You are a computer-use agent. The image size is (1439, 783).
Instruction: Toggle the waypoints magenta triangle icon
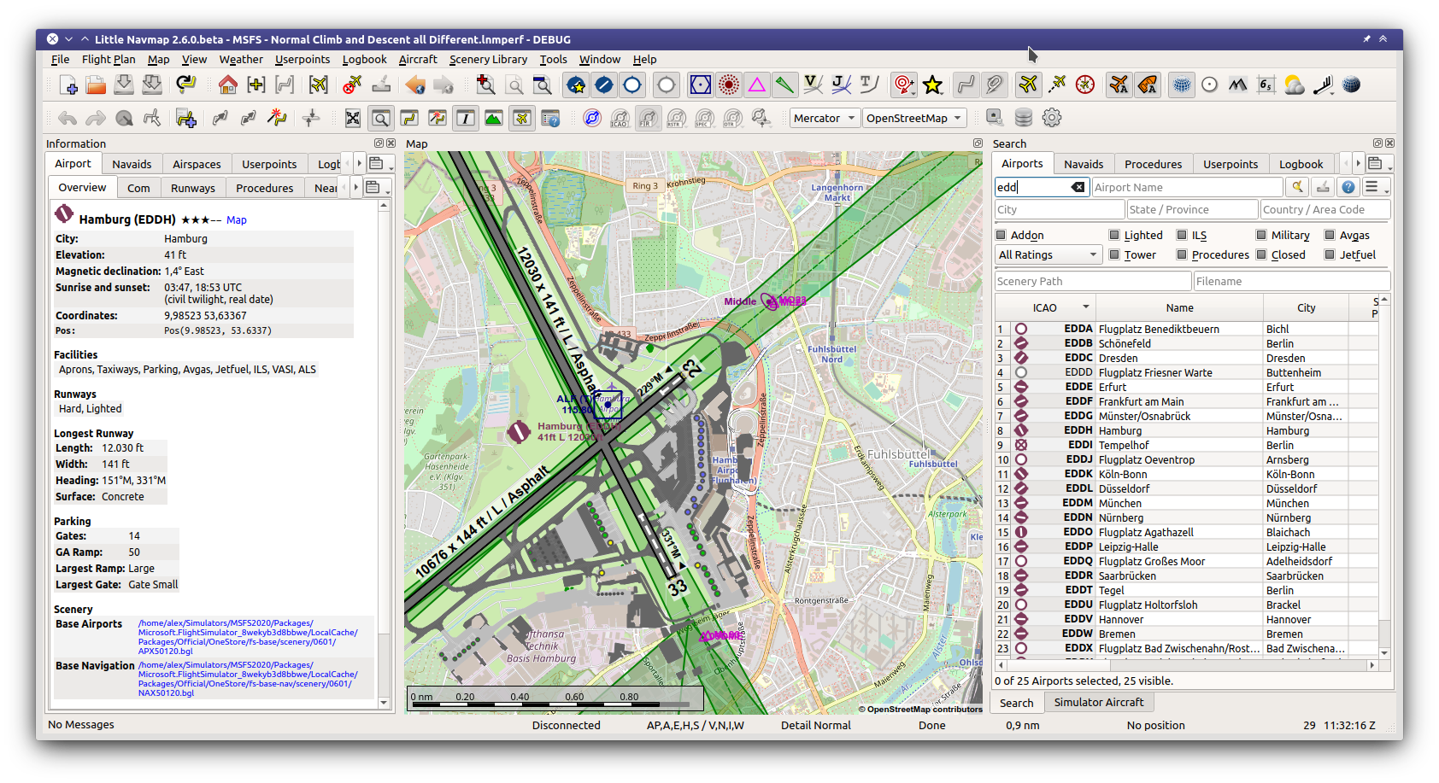757,85
